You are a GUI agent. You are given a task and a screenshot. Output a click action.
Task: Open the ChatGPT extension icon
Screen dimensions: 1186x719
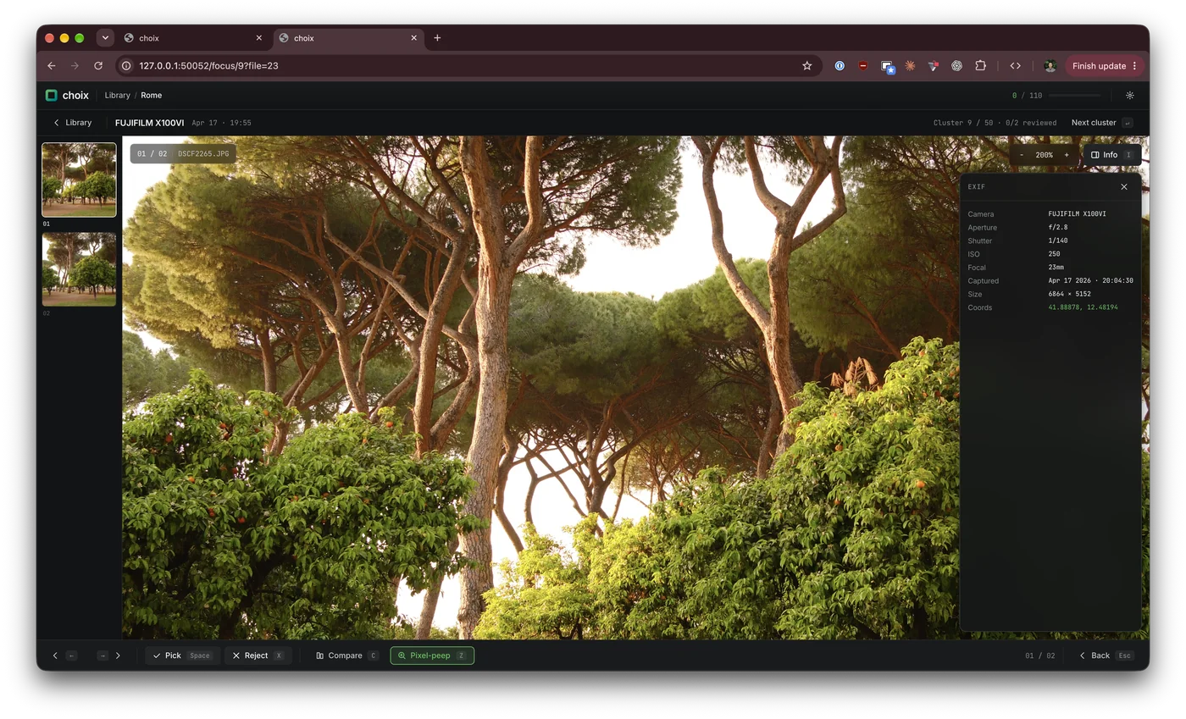(x=957, y=66)
